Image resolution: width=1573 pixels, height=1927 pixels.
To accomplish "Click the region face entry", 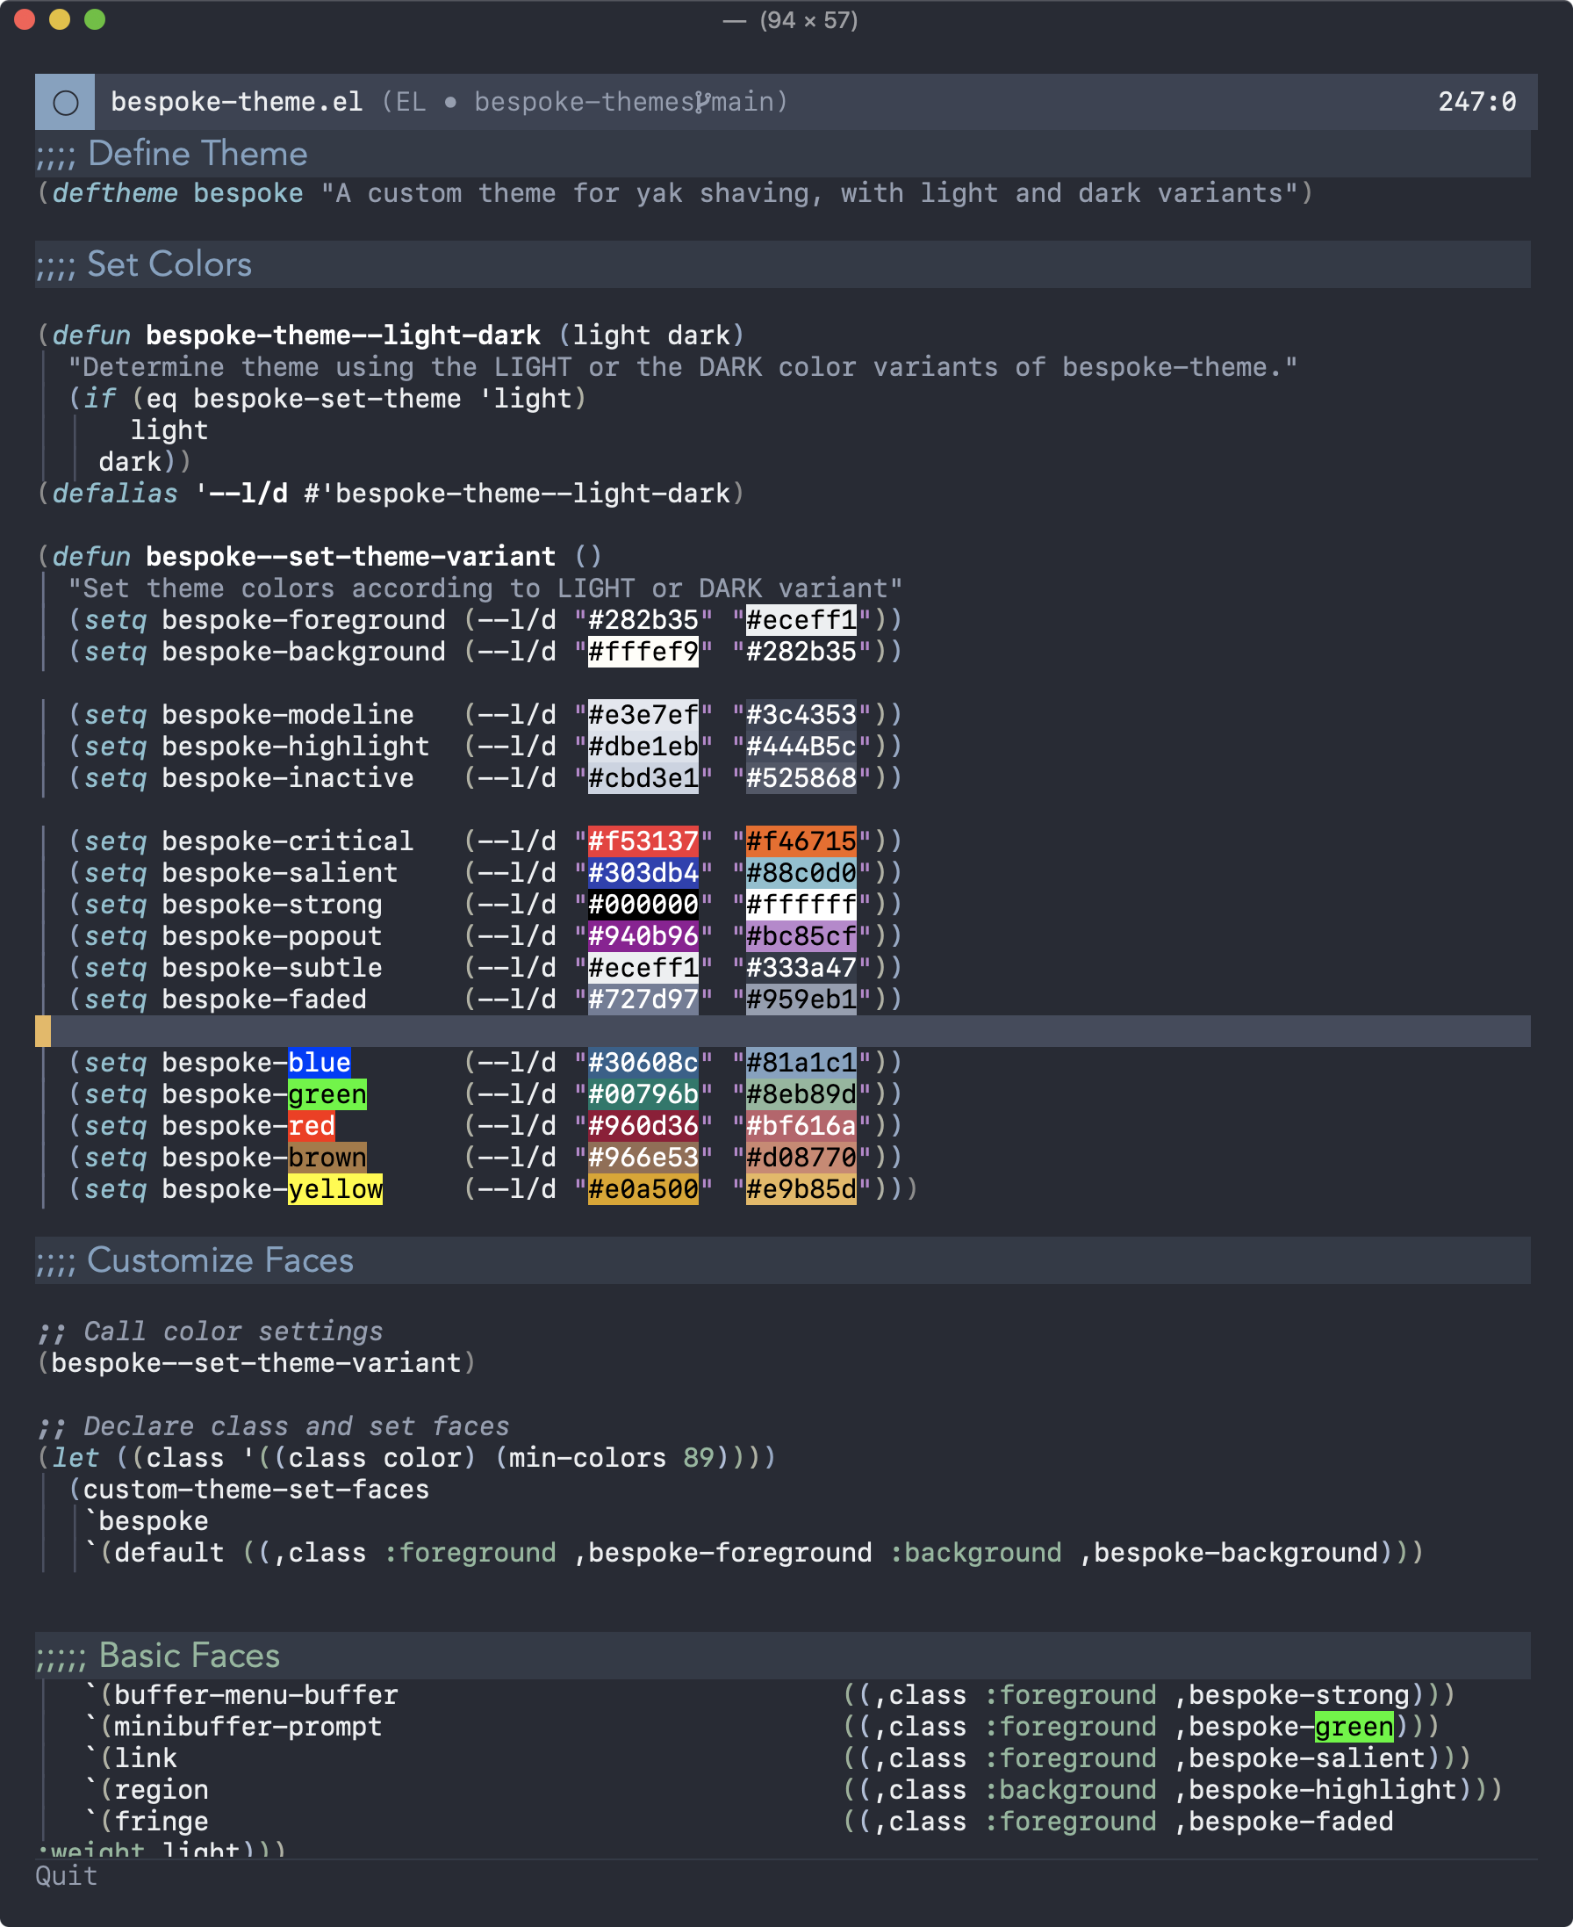I will click(x=162, y=1790).
